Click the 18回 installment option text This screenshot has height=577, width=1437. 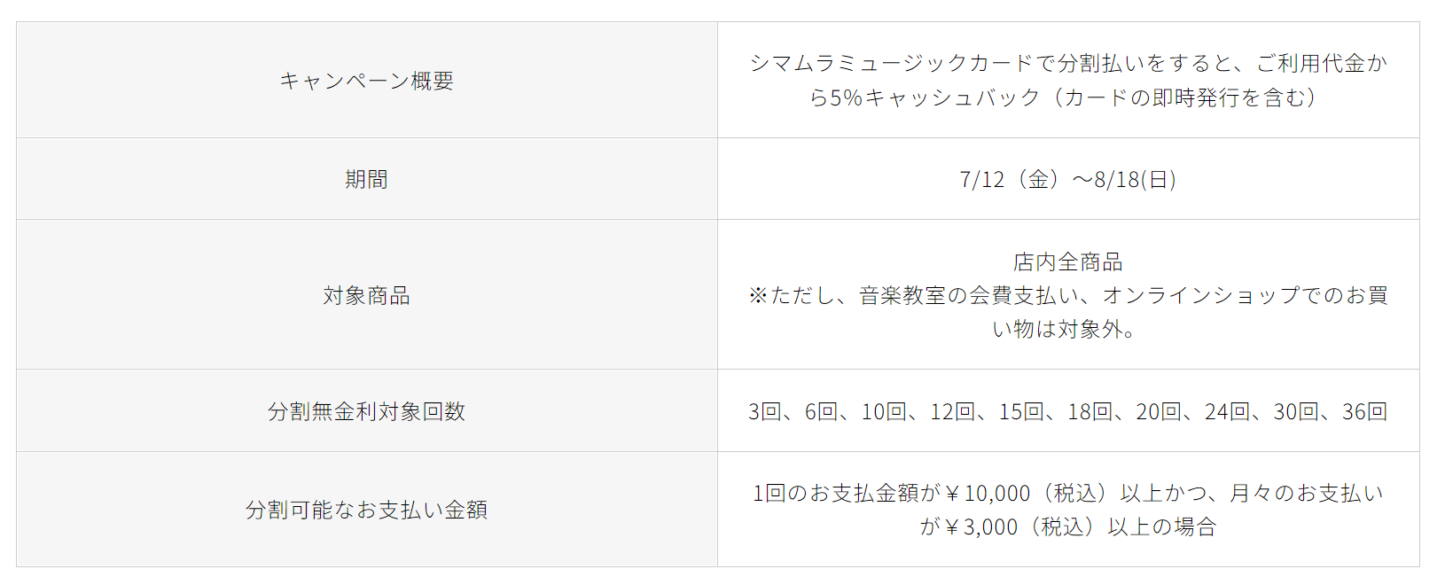click(1089, 412)
